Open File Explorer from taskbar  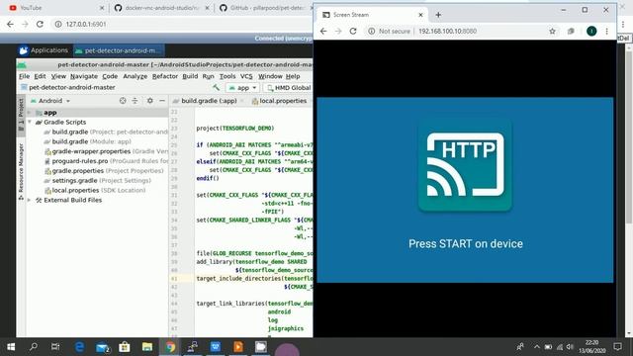(x=147, y=347)
